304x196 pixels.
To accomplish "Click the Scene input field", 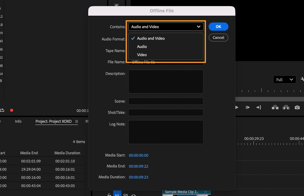I will coord(166,101).
